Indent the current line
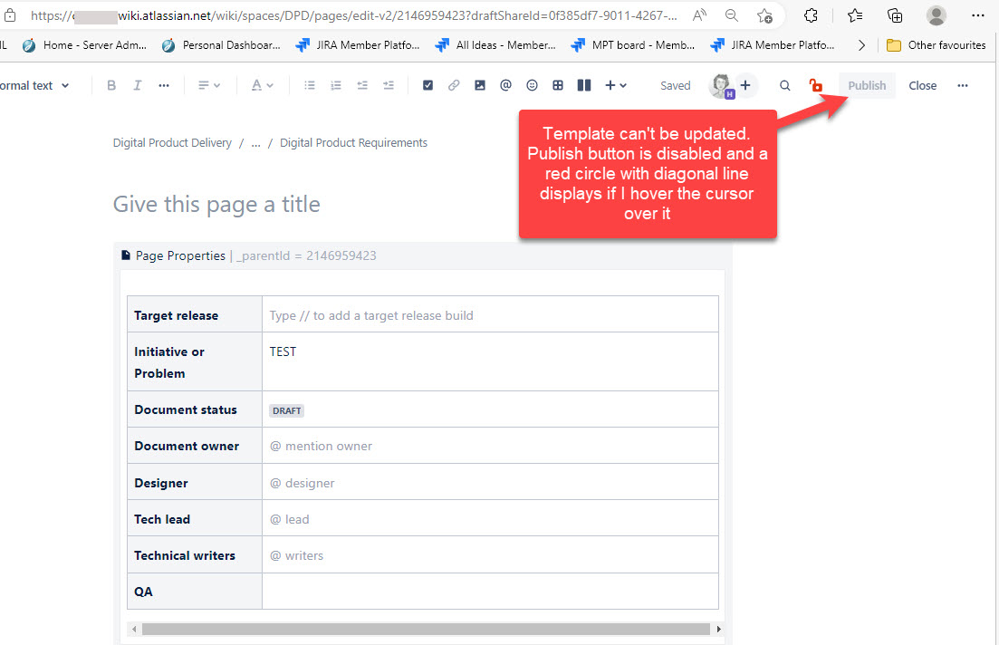This screenshot has width=999, height=645. pos(388,85)
